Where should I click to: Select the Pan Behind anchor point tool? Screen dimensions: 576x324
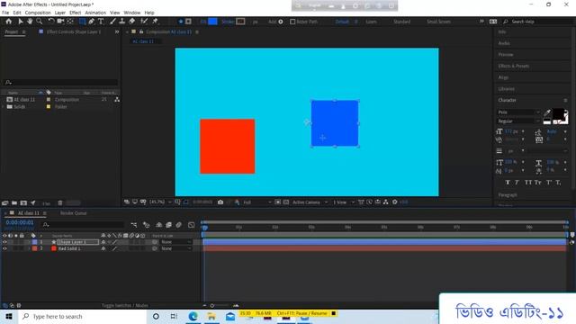70,22
